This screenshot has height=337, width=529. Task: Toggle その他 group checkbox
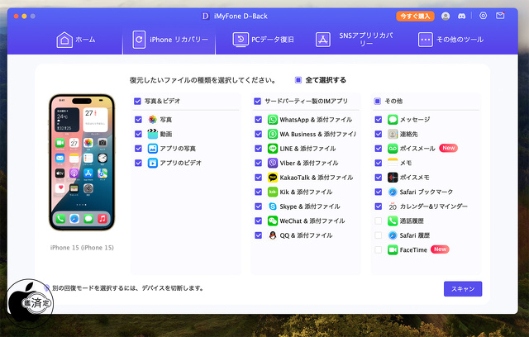[378, 101]
